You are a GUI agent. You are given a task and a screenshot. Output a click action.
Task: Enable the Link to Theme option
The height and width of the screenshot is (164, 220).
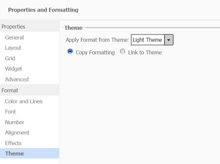click(122, 52)
